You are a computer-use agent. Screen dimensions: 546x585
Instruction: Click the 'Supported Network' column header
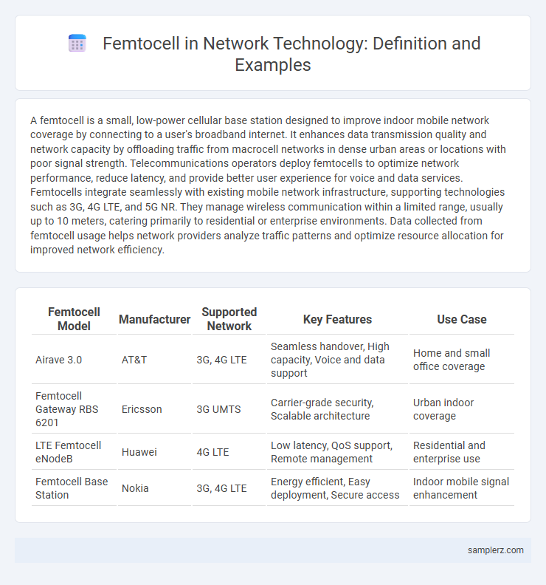point(229,319)
